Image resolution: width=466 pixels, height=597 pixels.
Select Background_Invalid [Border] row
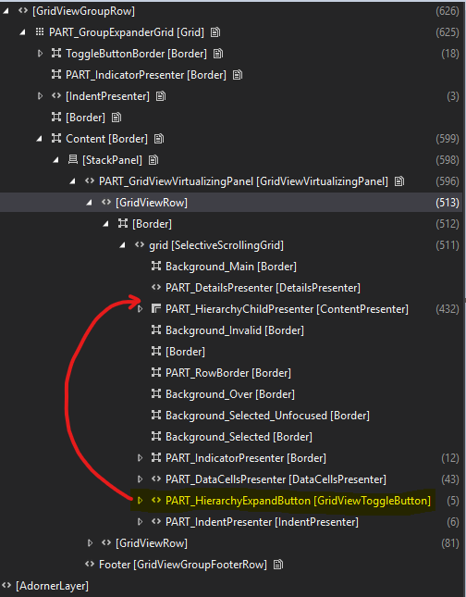[x=231, y=330]
